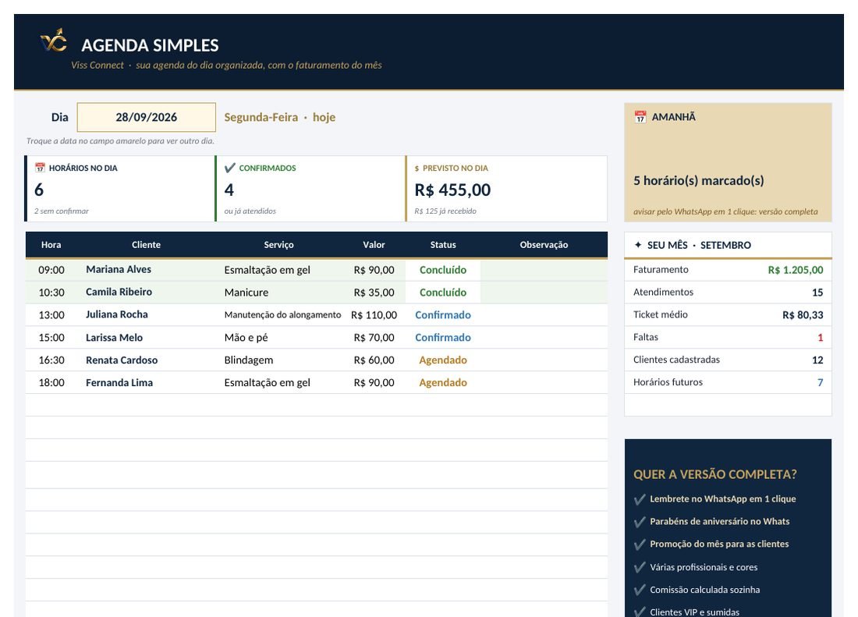
Task: Click the Concluído status for Mariana Alves
Action: click(x=443, y=270)
